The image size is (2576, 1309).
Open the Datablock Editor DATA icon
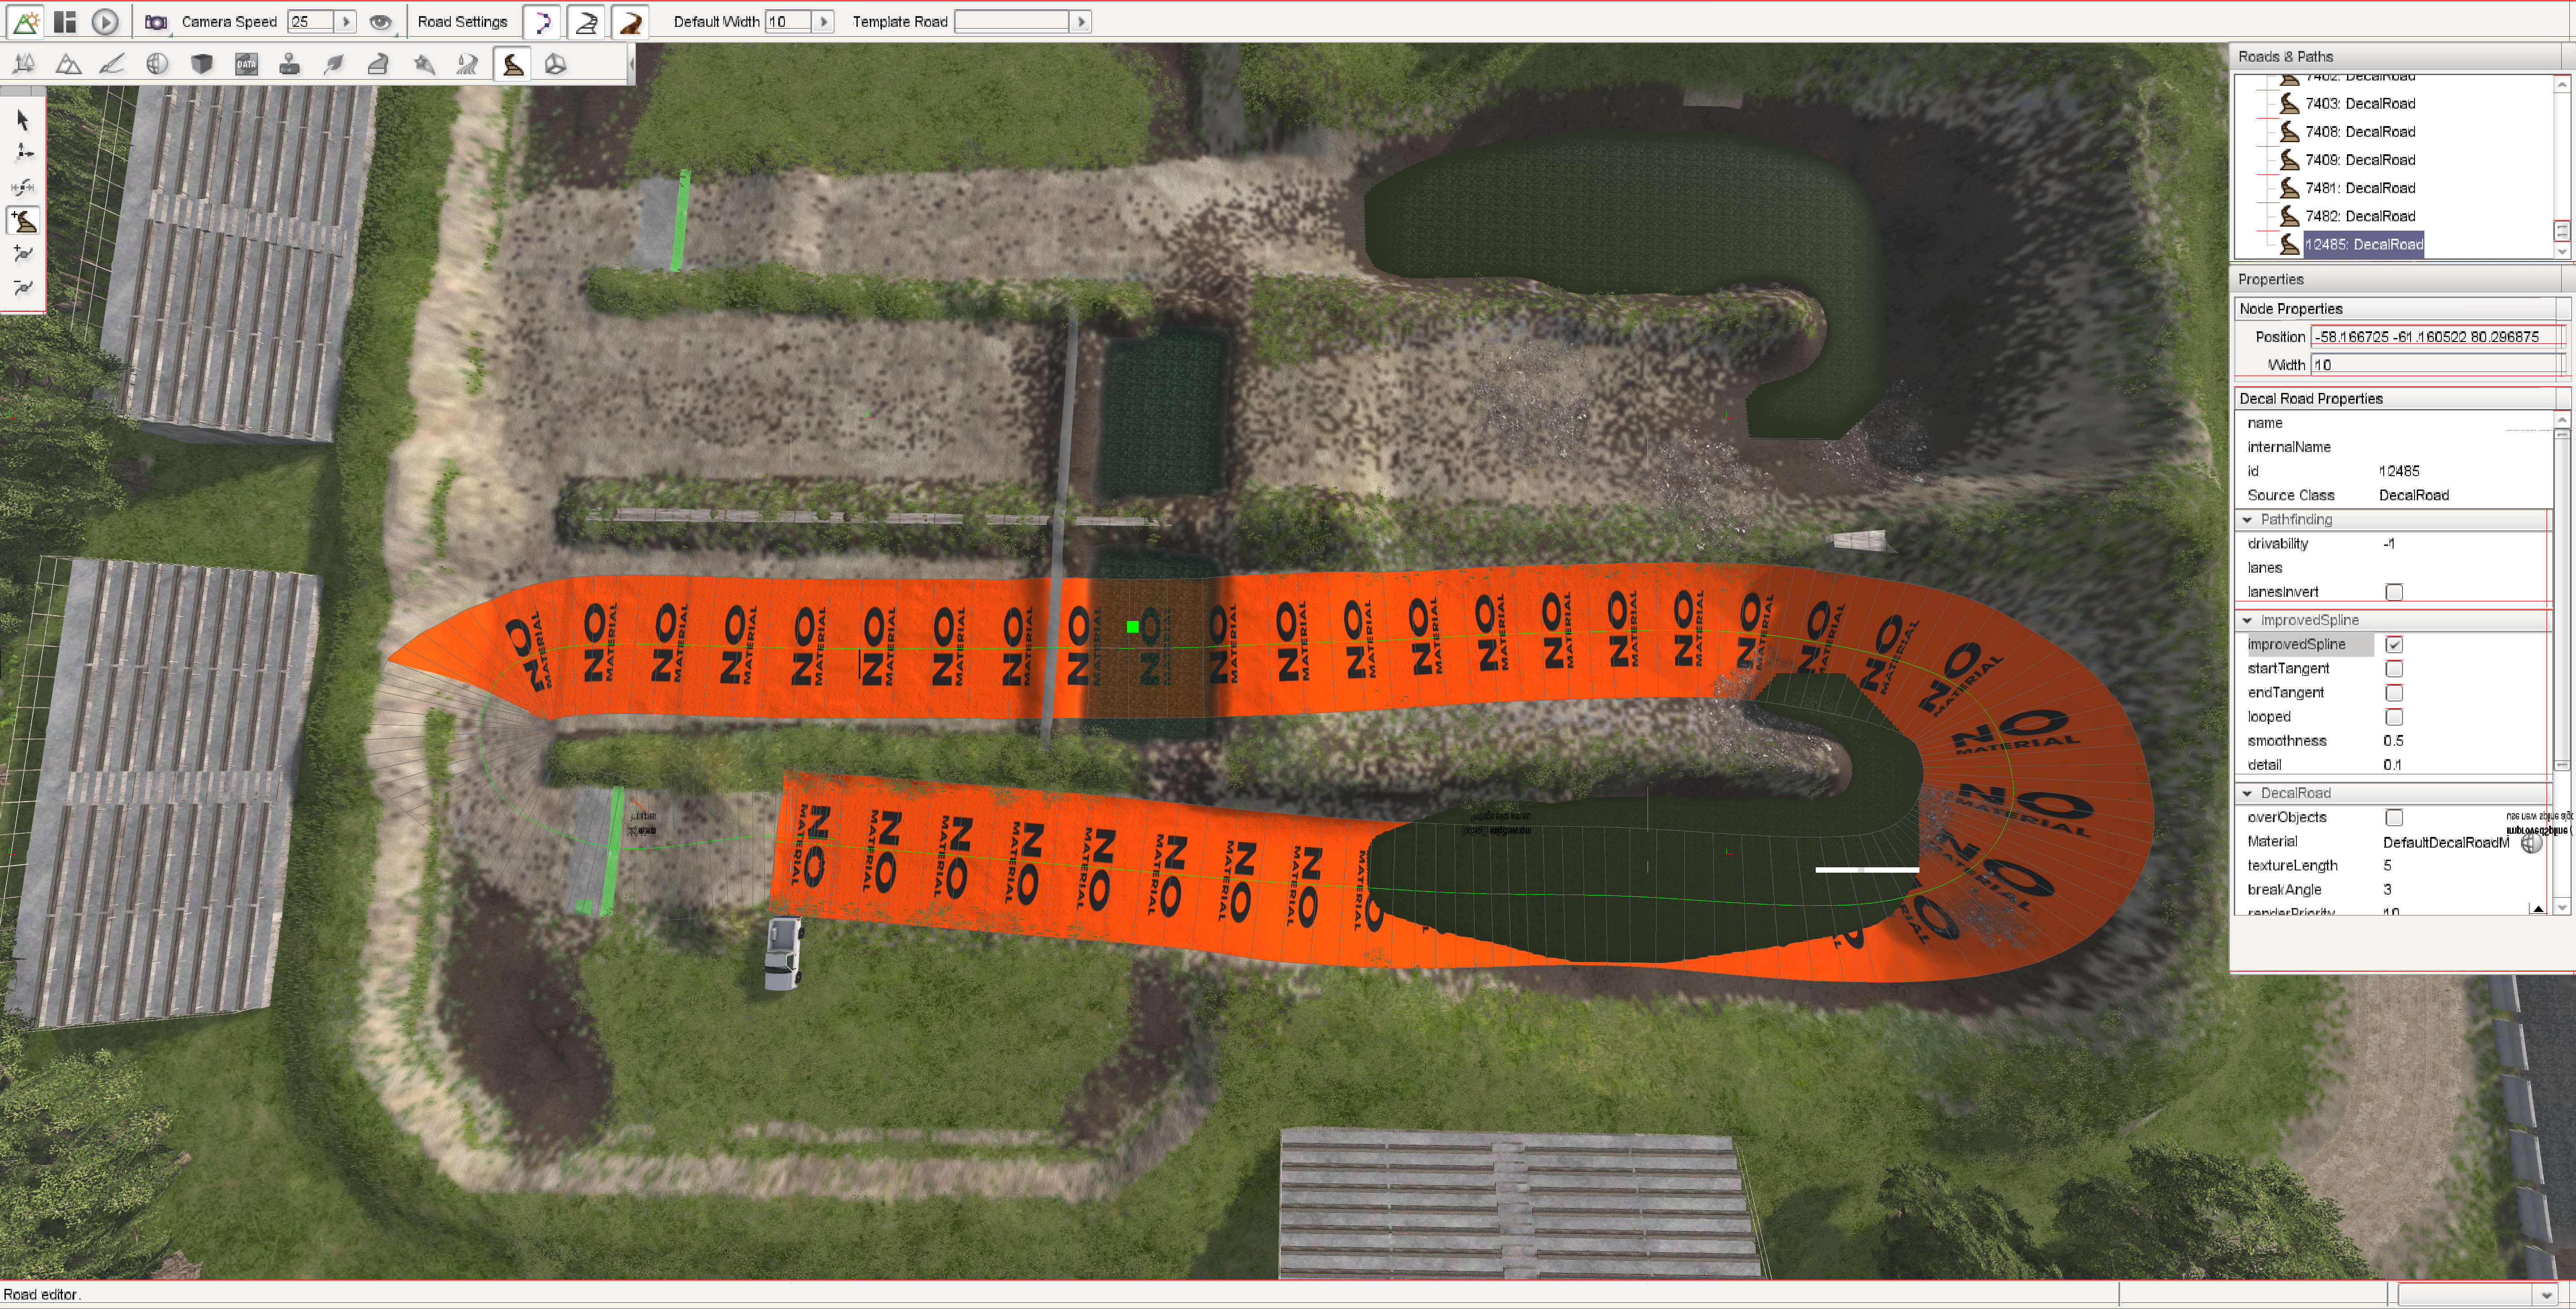(246, 64)
